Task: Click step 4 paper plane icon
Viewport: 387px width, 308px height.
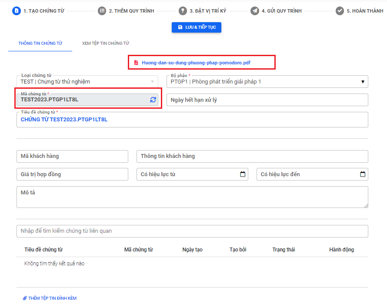Action: tap(255, 11)
